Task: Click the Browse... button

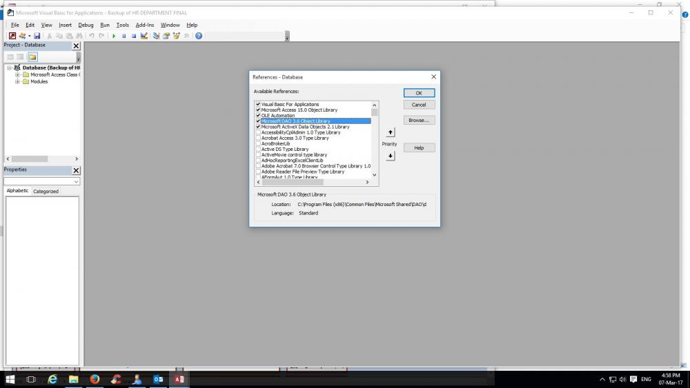Action: click(419, 121)
